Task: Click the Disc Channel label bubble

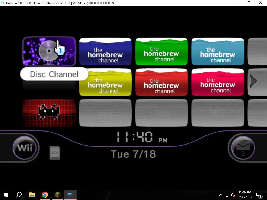Action: pyautogui.click(x=54, y=74)
